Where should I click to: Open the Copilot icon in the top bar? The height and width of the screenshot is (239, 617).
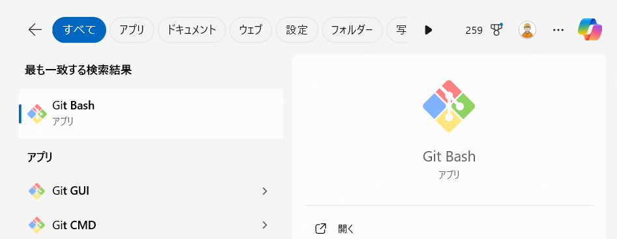[590, 30]
